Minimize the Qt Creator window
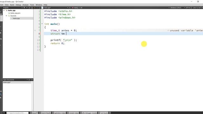The image size is (203, 114). 192,2
